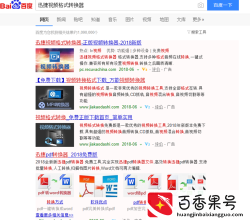The image size is (250, 220).
Task: Open the 音乐 tab
Action: point(112,19)
